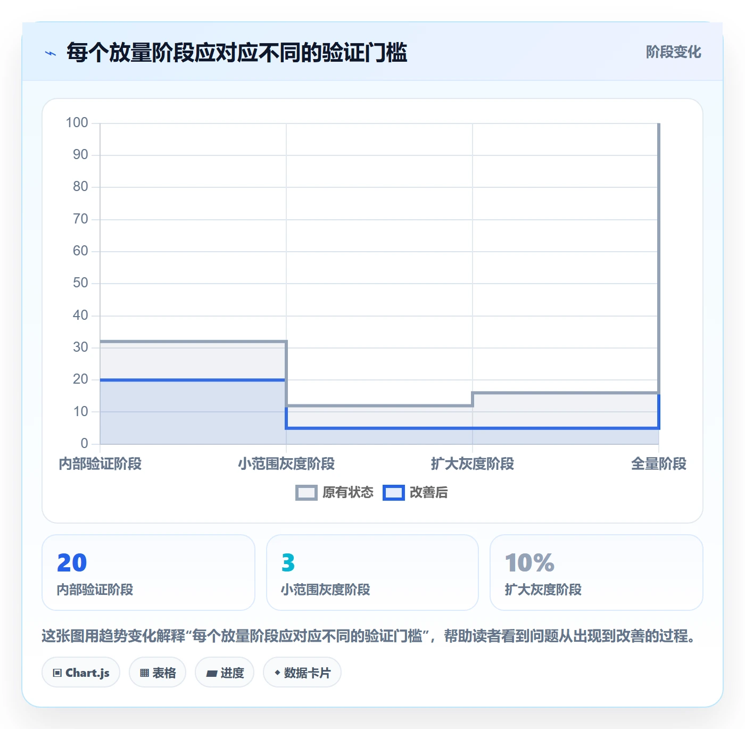Toggle the 改善后 legend swatch
The image size is (745, 729).
[394, 493]
